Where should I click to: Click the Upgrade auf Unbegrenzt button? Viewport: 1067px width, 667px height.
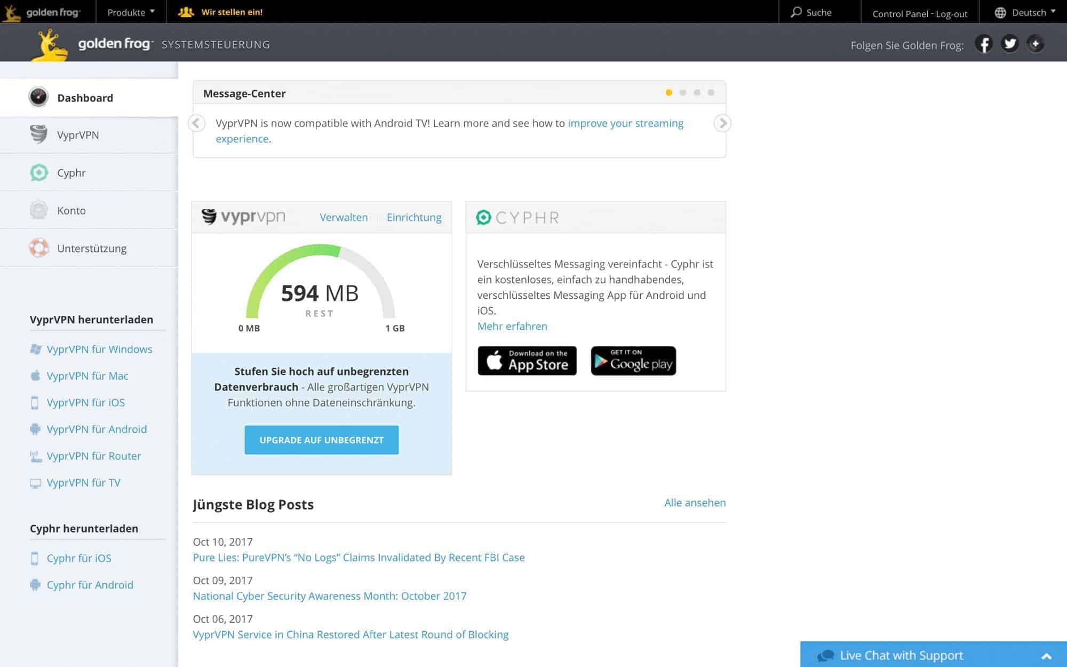tap(321, 440)
